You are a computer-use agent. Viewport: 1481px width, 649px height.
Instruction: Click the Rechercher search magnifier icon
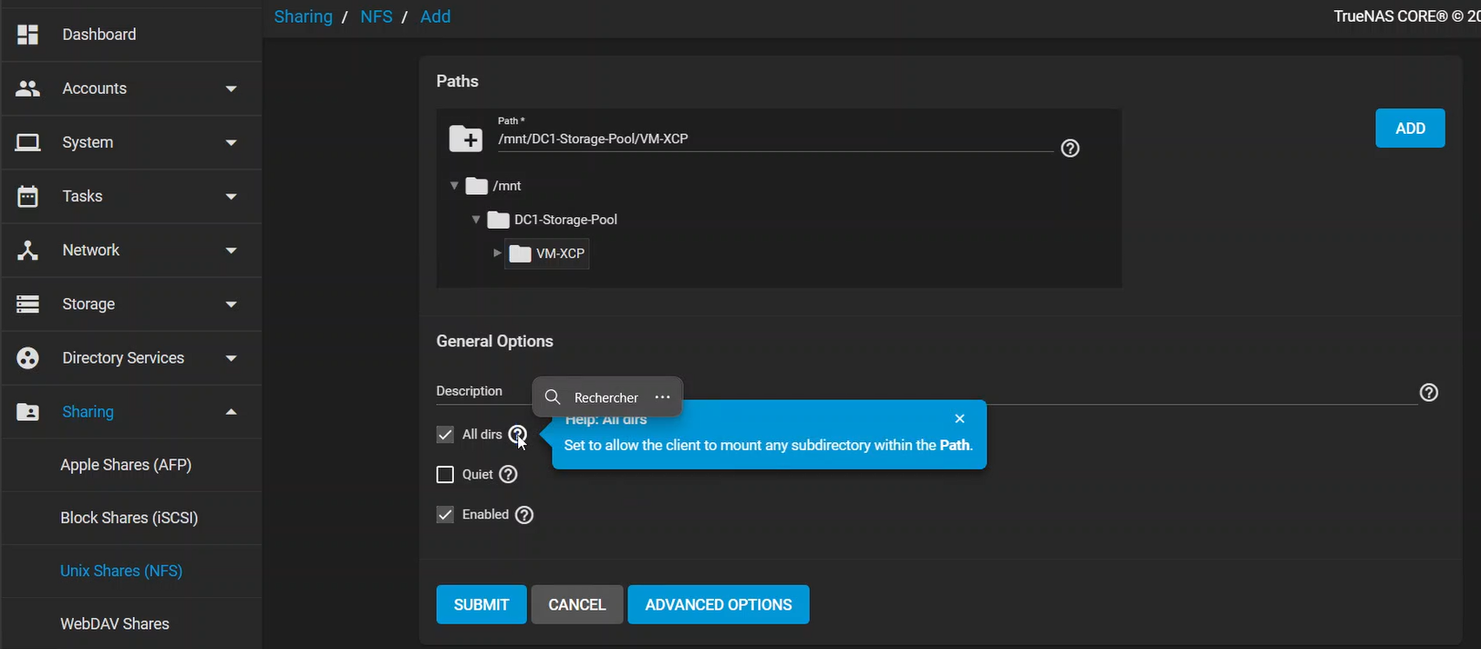pos(553,397)
